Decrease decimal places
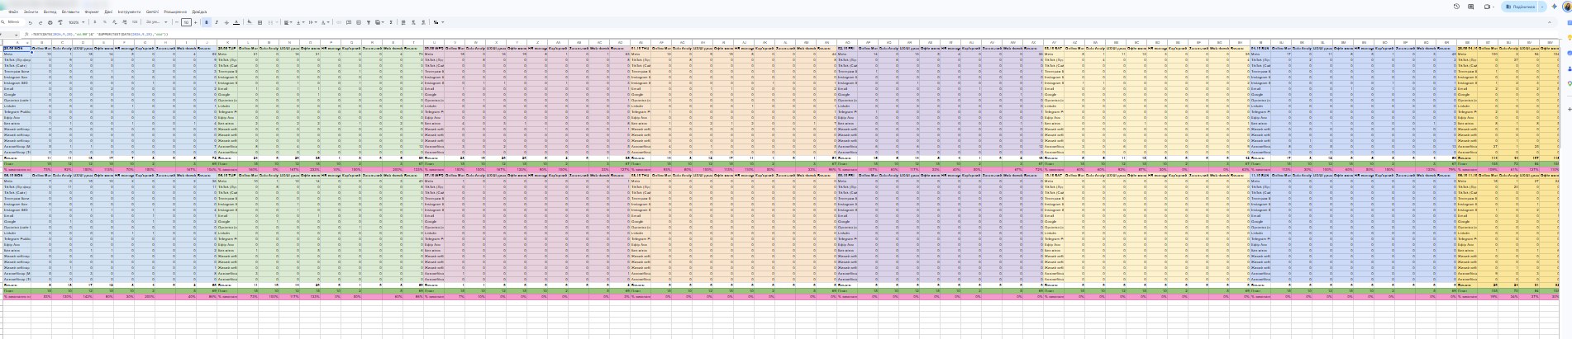 point(114,22)
